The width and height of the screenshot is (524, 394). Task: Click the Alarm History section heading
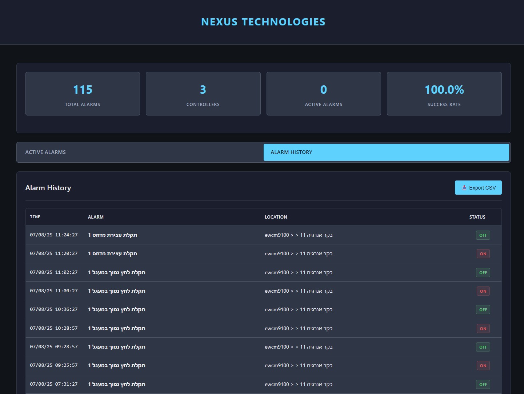pyautogui.click(x=48, y=188)
